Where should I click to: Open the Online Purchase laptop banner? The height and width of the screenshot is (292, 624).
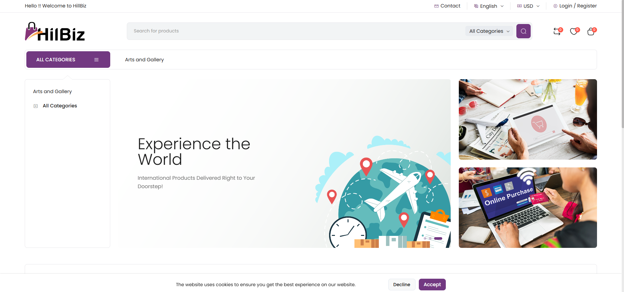(x=527, y=208)
